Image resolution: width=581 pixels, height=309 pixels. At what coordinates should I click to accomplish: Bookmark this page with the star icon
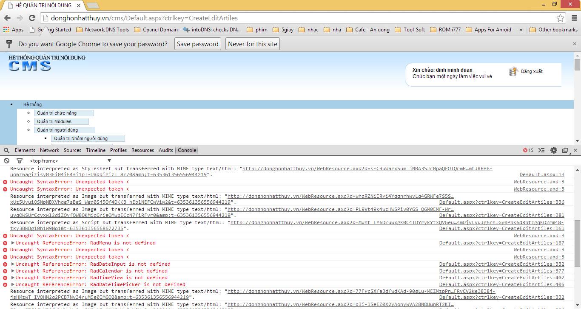[561, 18]
